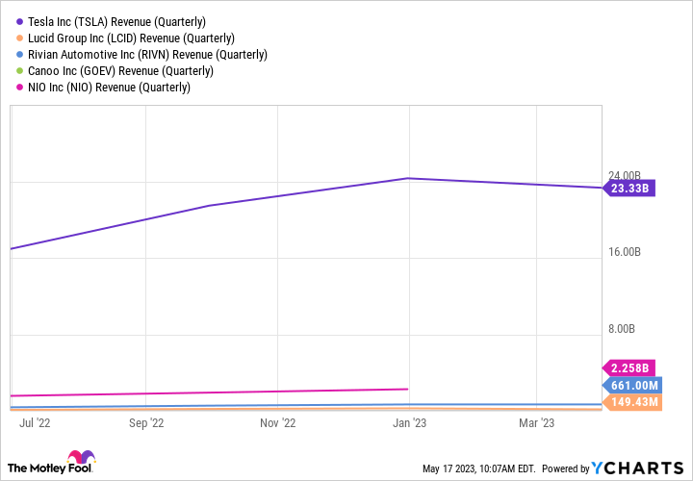The width and height of the screenshot is (693, 481).
Task: Click the pink NIO legend dot
Action: [x=19, y=88]
